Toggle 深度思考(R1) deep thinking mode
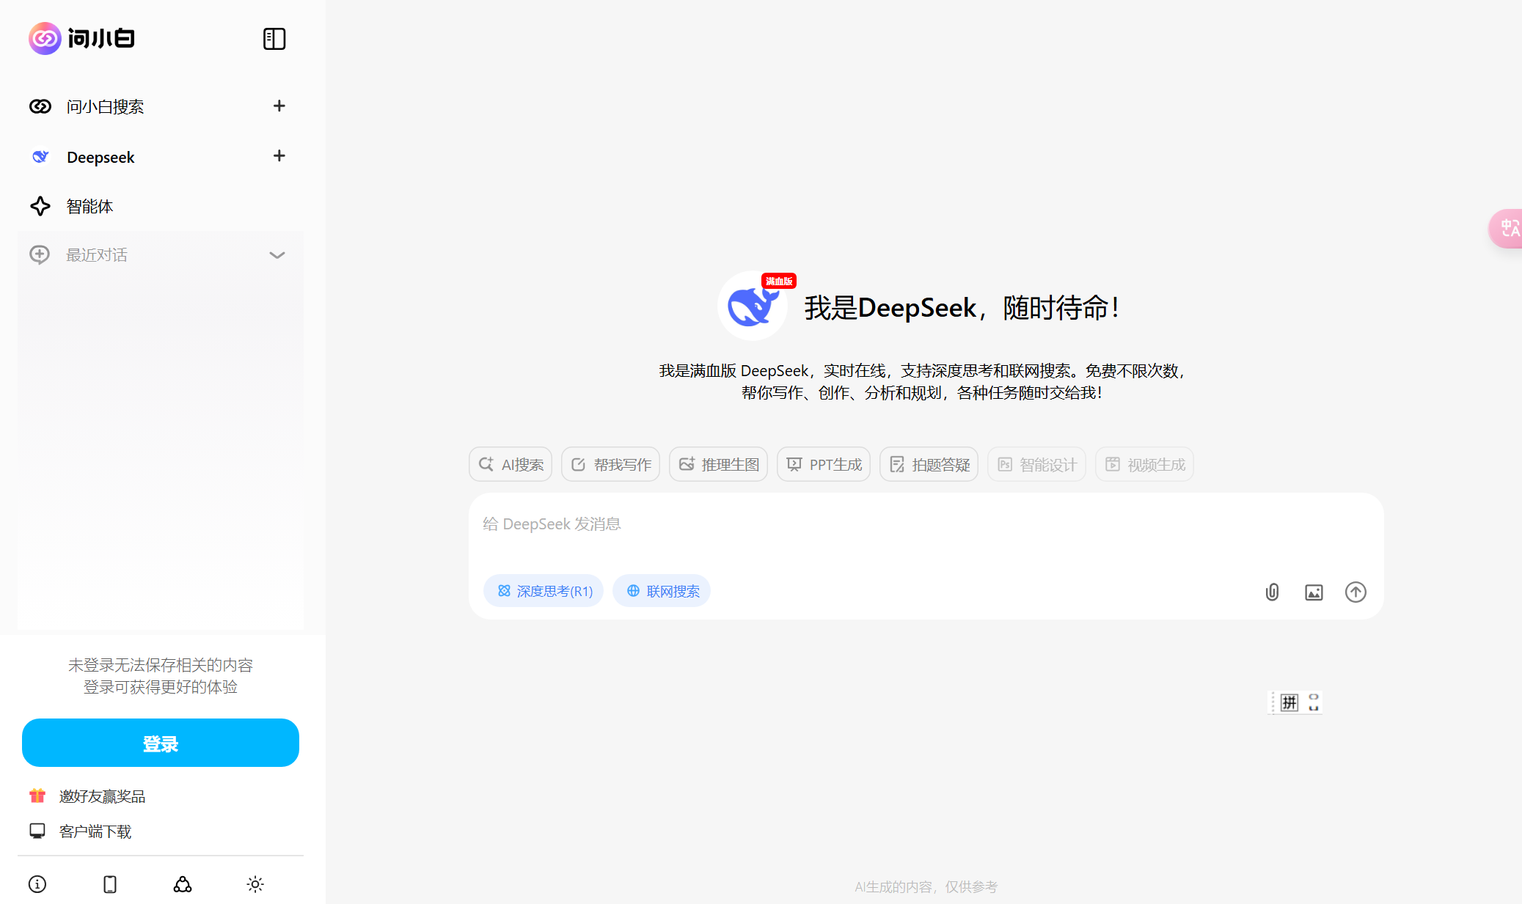1522x904 pixels. point(543,591)
